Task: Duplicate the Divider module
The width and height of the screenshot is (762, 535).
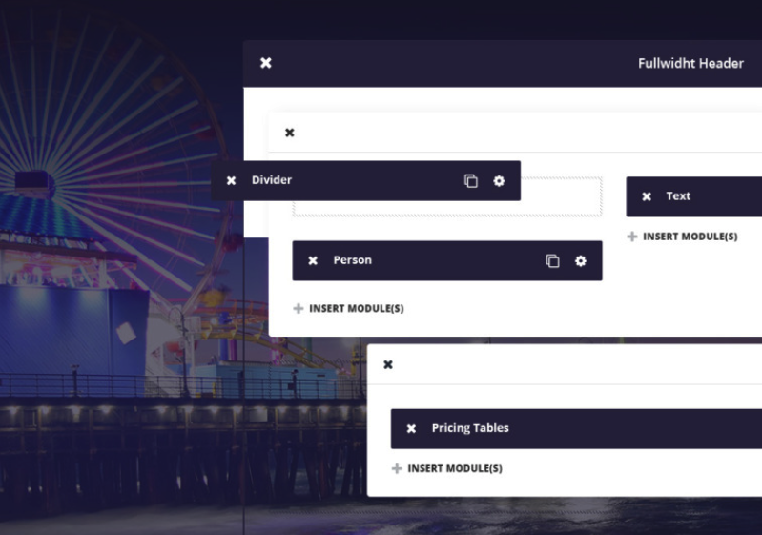Action: tap(470, 181)
